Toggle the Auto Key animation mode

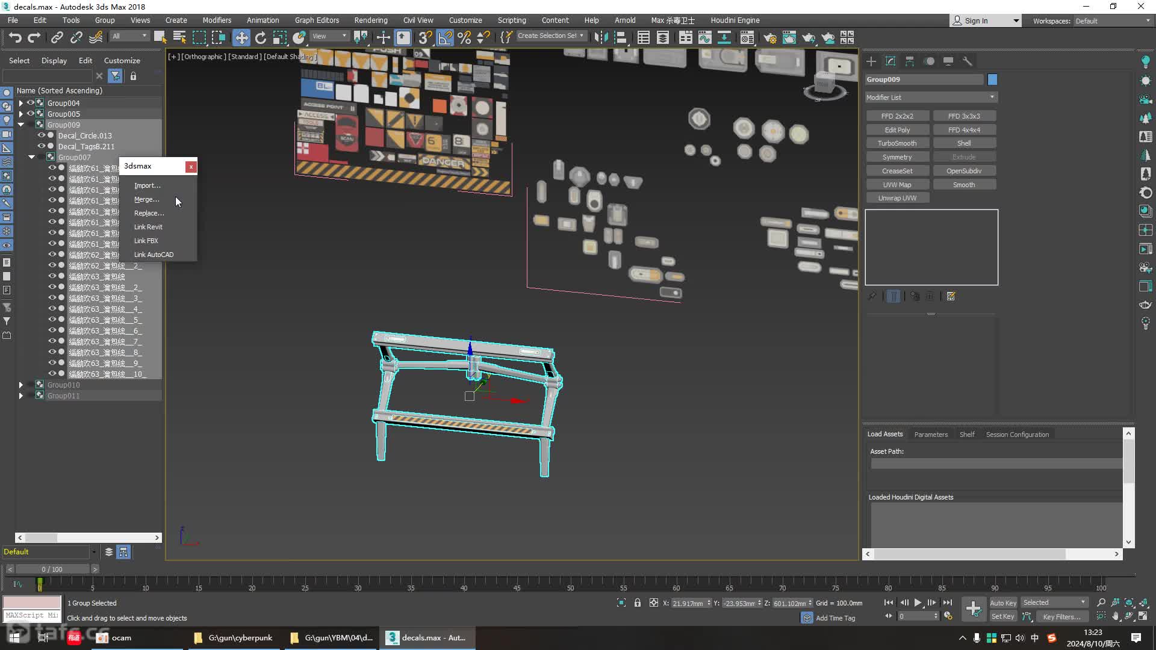point(1003,603)
